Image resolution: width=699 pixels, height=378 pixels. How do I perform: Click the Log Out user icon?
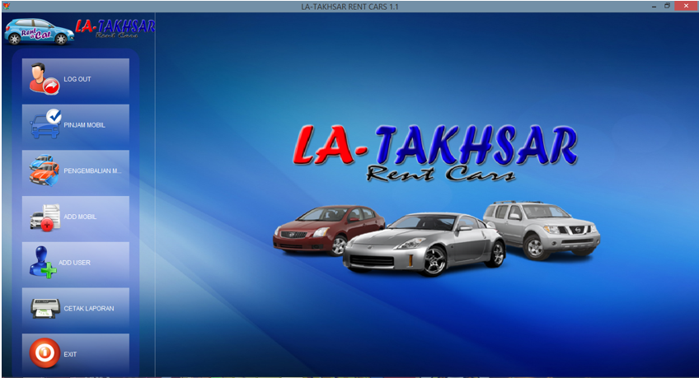pos(45,79)
